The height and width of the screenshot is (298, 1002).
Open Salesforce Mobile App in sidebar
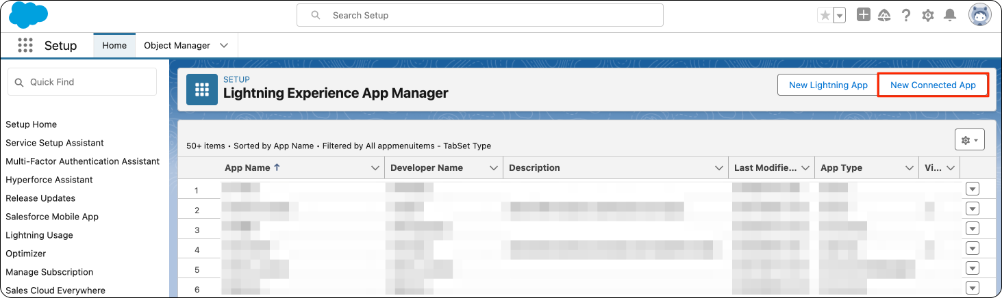(52, 217)
